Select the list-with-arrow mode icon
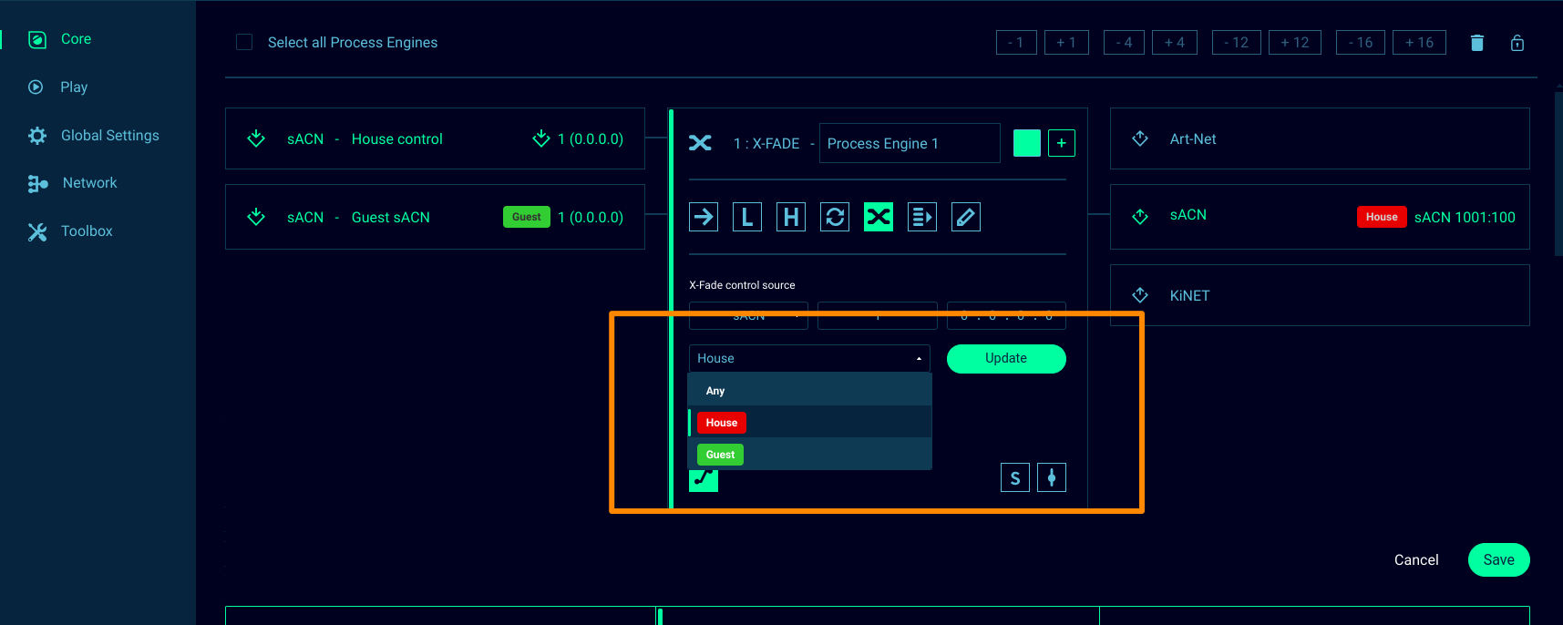The image size is (1563, 625). click(922, 217)
